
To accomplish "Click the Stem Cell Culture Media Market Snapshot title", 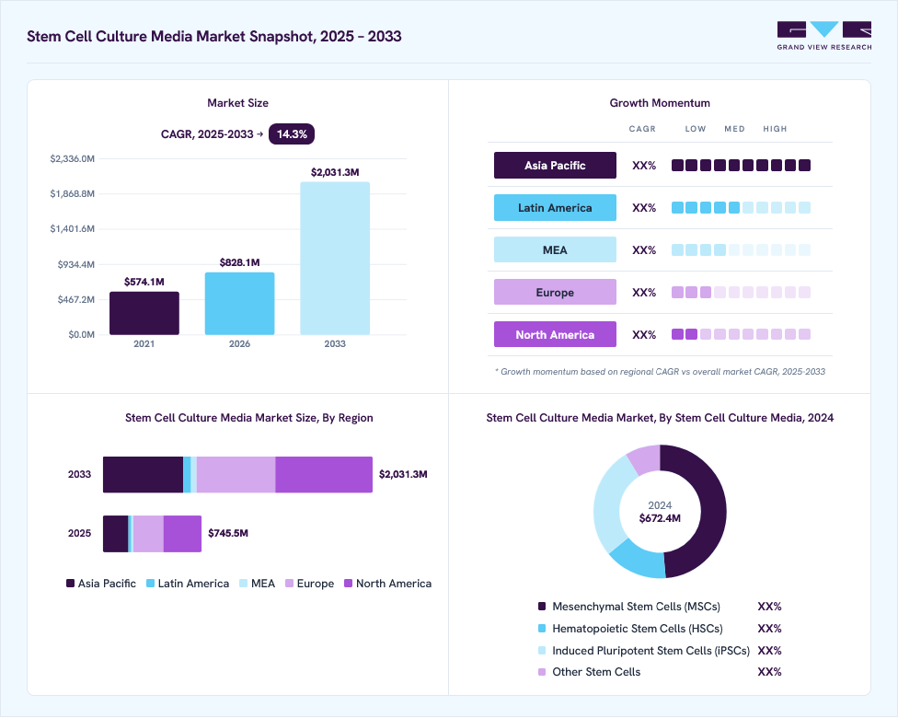I will 214,36.
